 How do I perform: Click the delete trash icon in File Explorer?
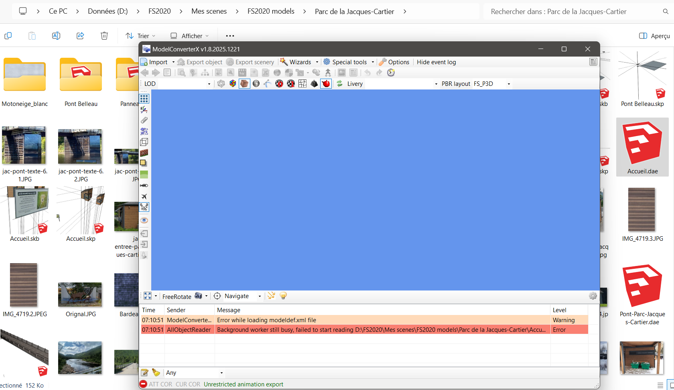(104, 36)
